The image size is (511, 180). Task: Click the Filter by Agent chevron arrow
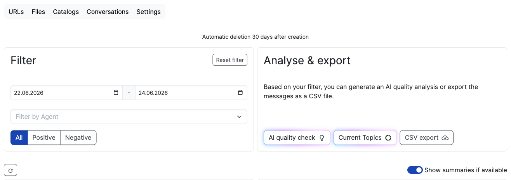point(239,117)
